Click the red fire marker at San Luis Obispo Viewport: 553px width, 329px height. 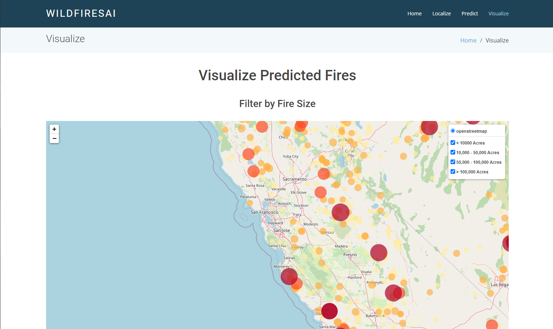pos(329,311)
